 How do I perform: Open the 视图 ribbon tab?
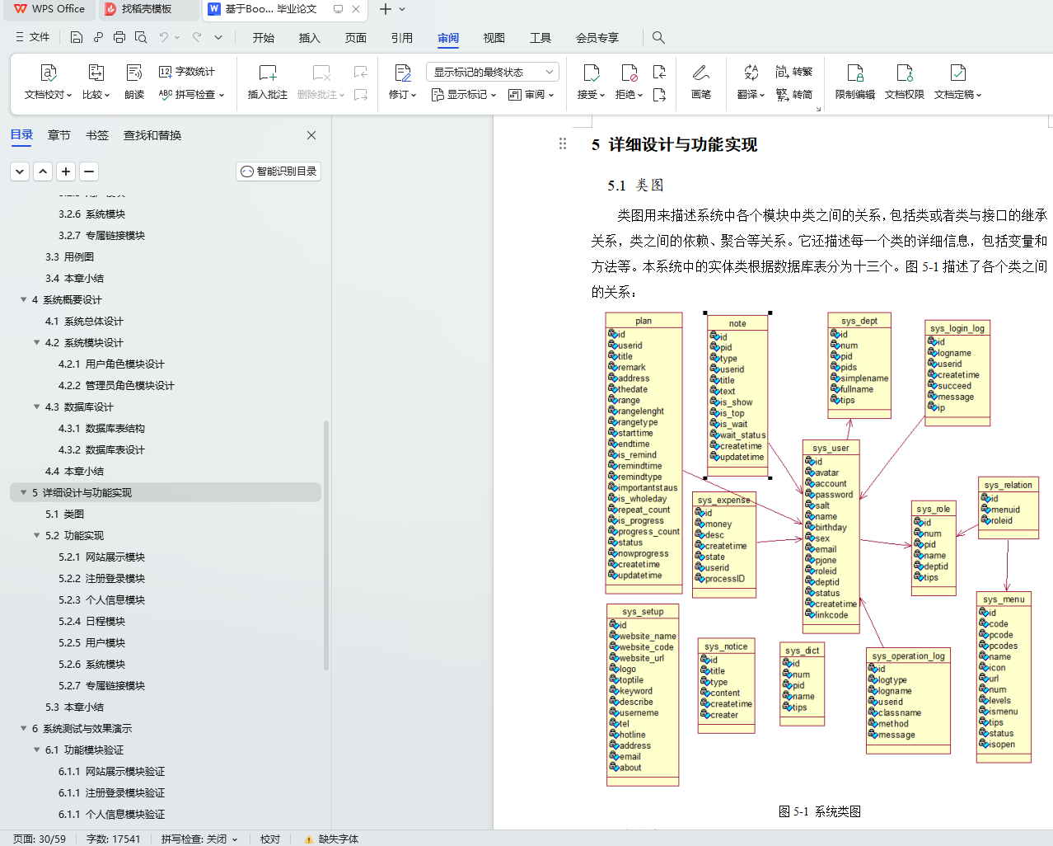(x=494, y=37)
